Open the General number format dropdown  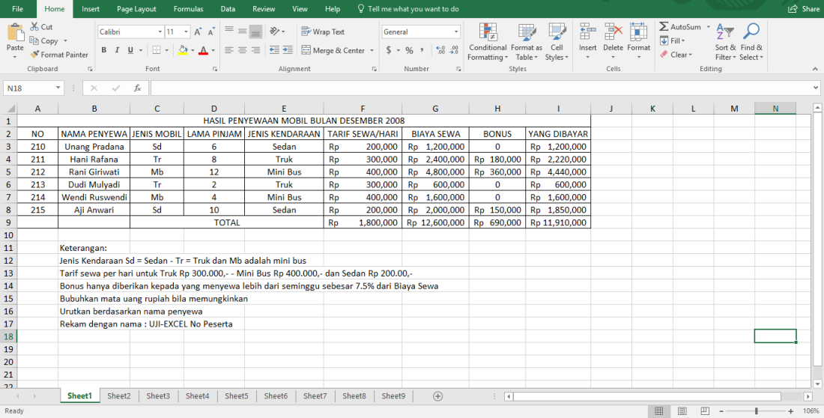tap(457, 32)
